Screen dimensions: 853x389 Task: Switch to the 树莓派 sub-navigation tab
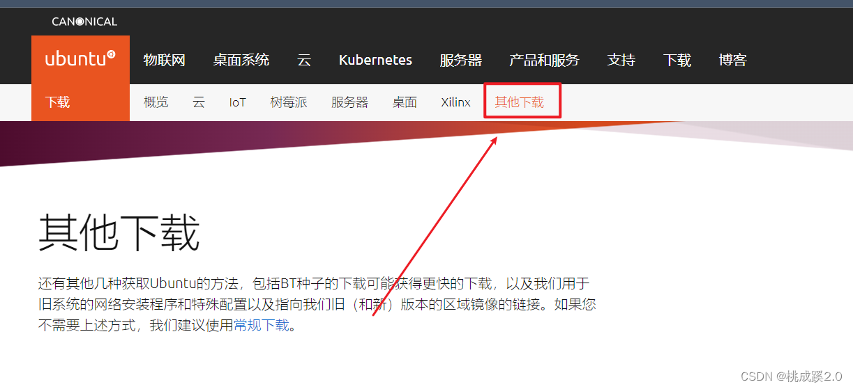(289, 102)
